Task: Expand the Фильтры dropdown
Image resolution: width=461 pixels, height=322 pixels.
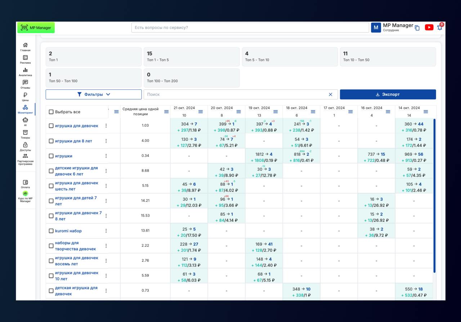Action: coord(94,94)
